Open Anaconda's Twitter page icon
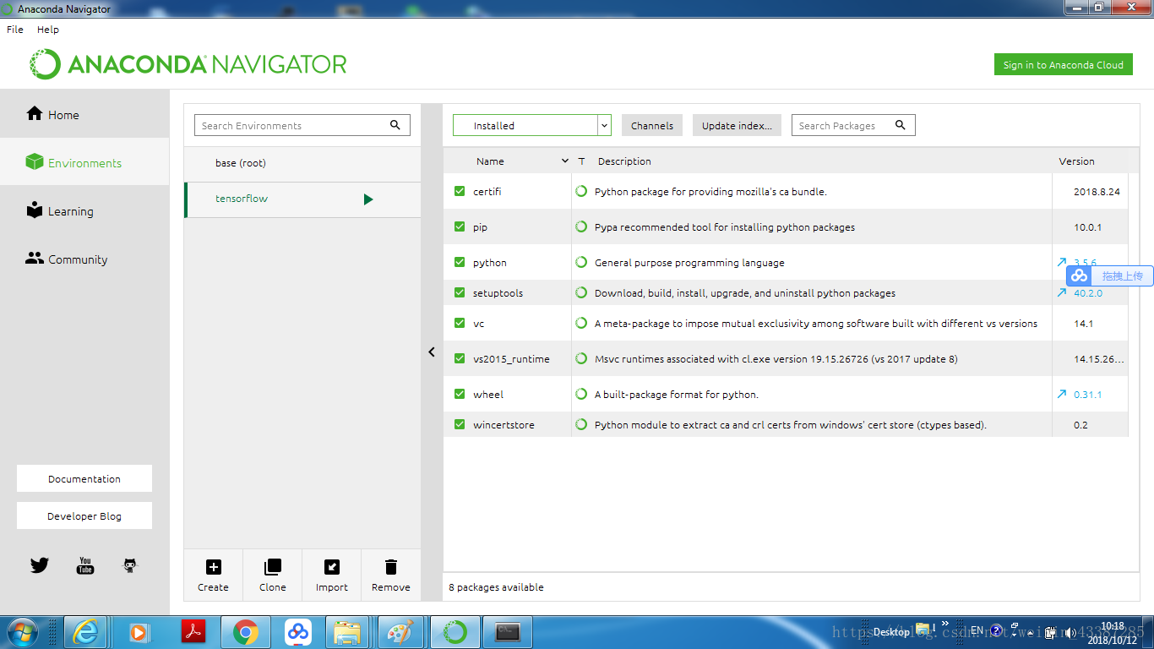 pyautogui.click(x=40, y=565)
